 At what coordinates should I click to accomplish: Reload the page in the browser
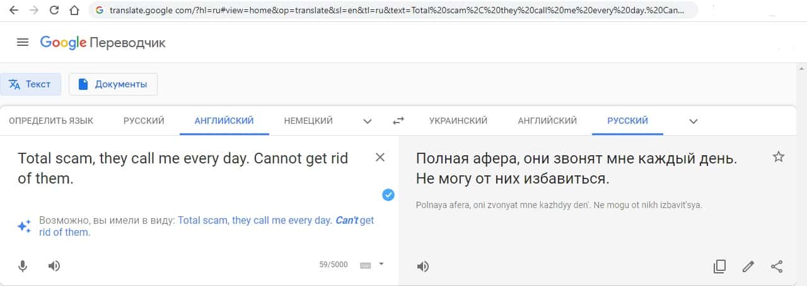pyautogui.click(x=54, y=11)
